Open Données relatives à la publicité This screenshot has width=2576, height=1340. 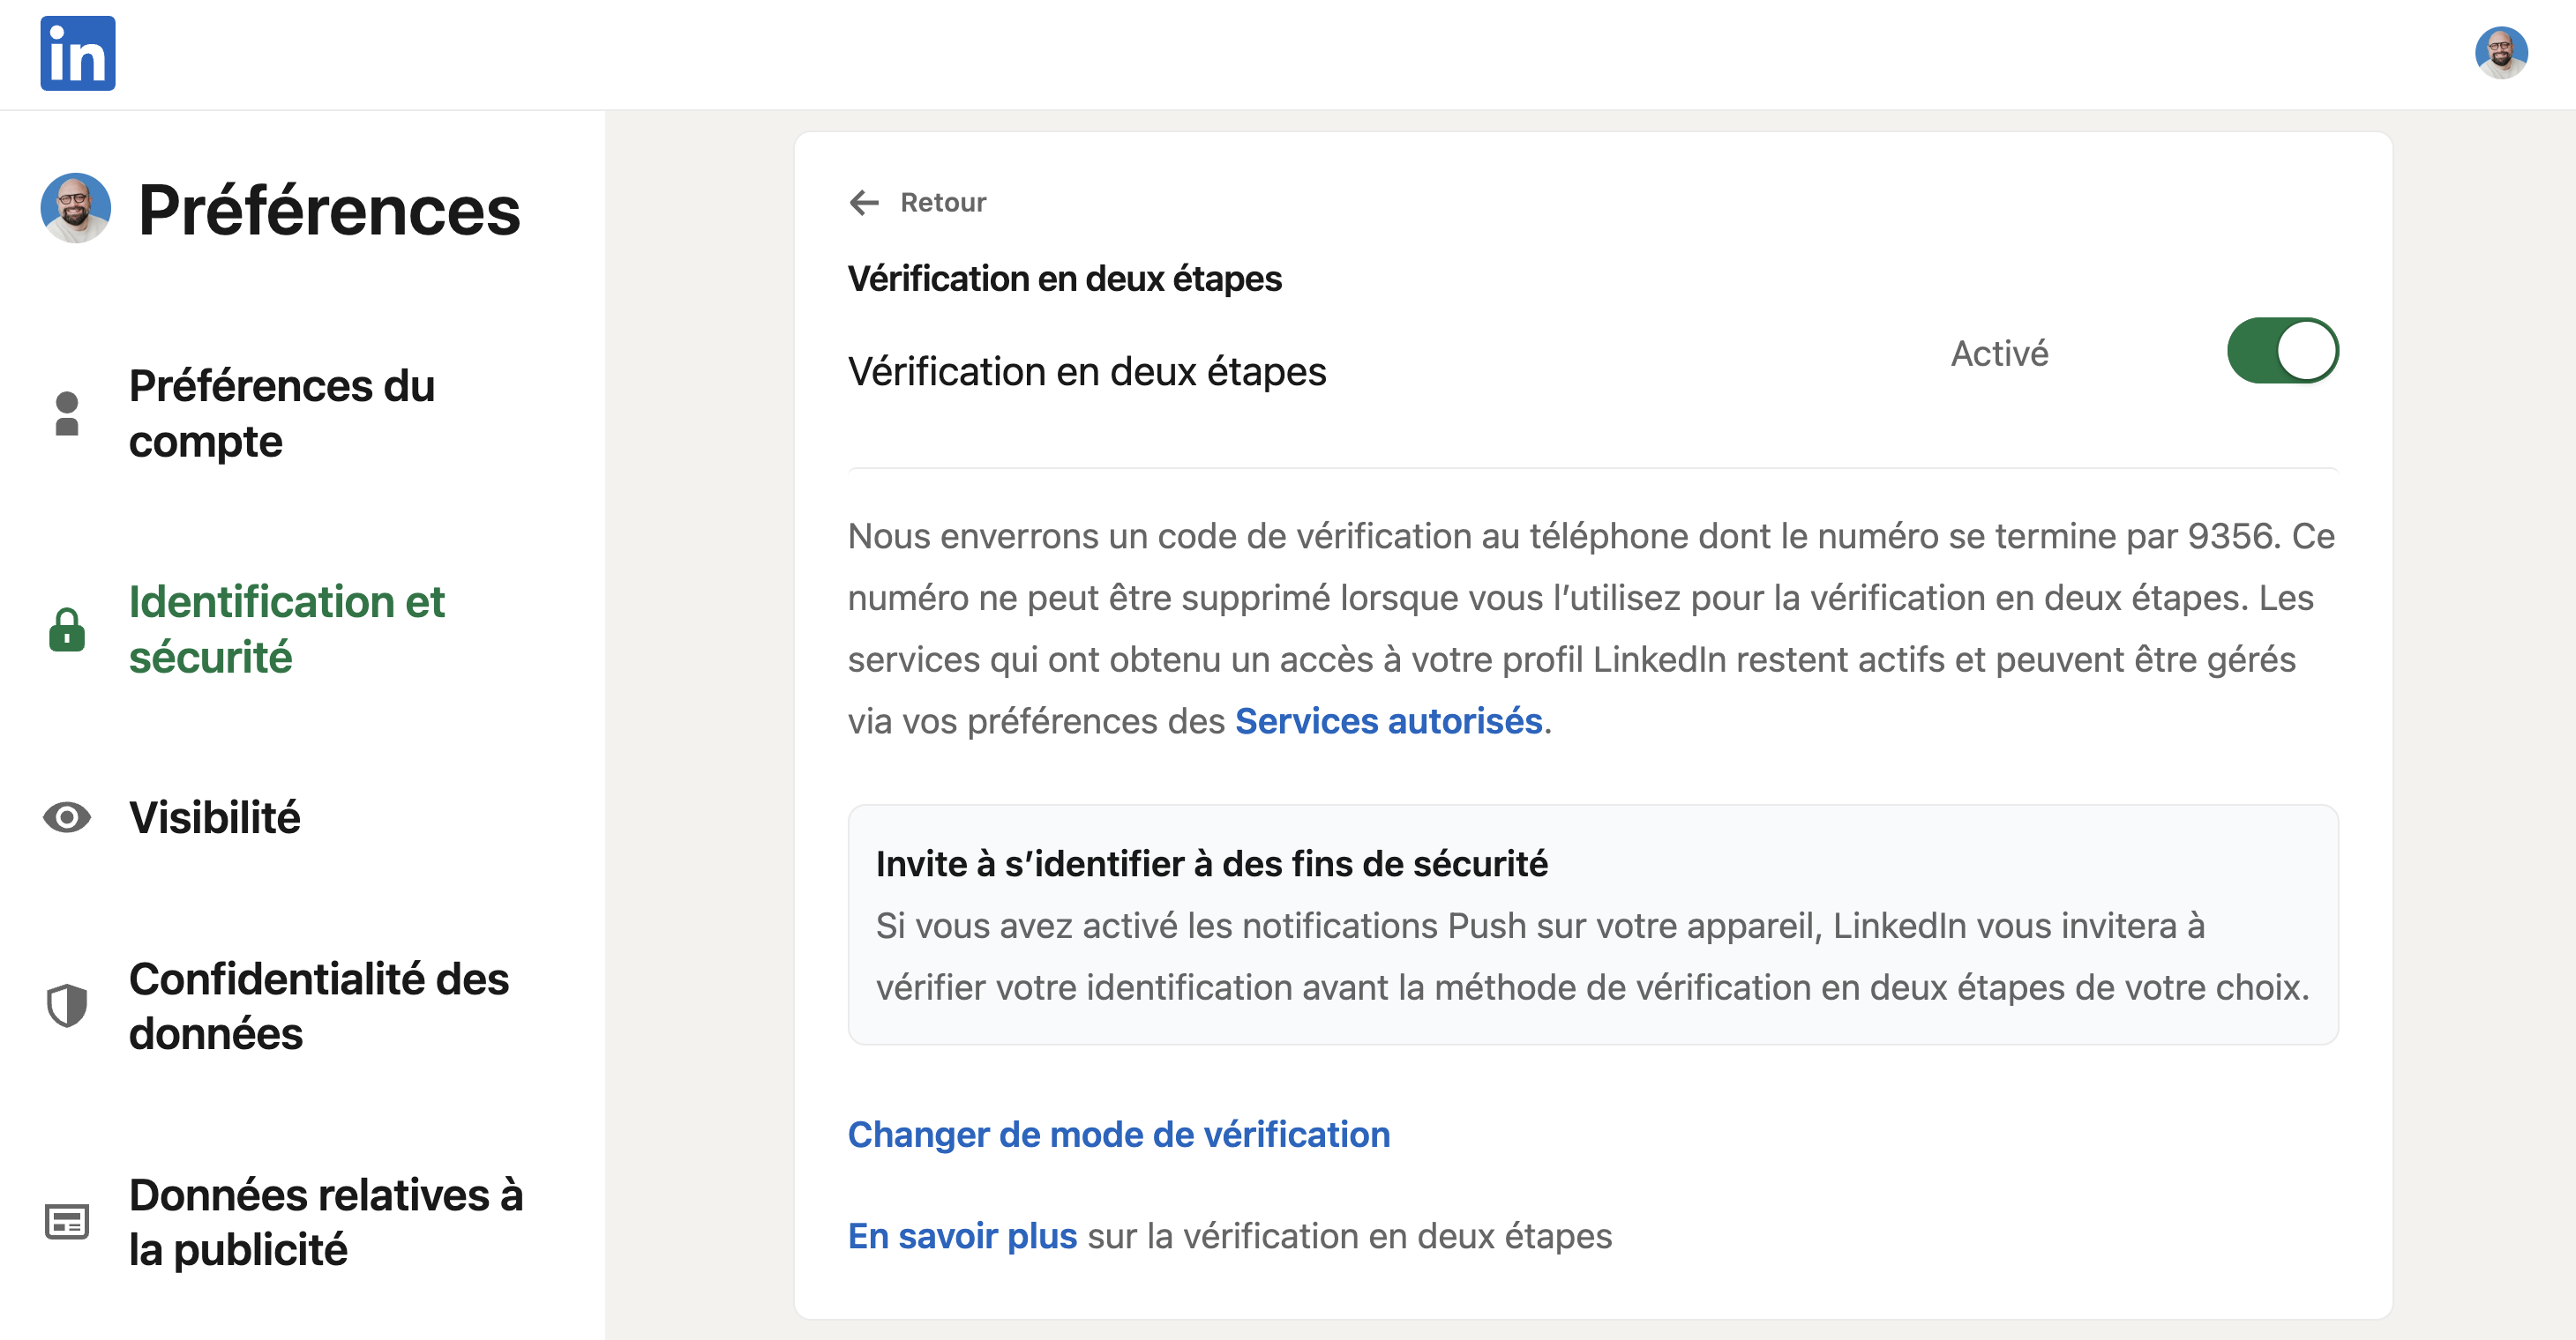pos(325,1221)
